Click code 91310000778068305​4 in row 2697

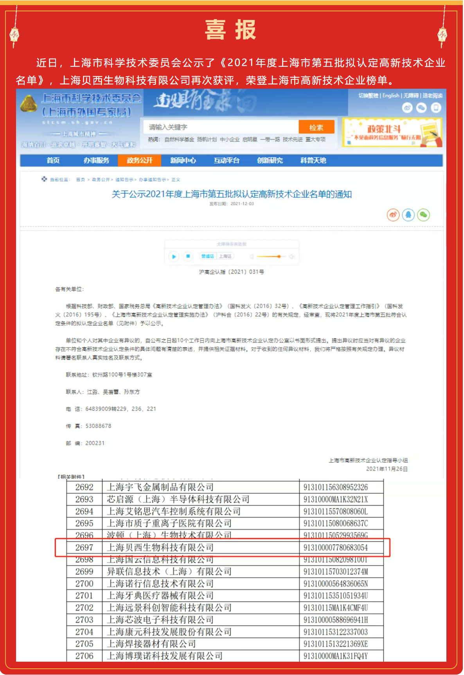336,548
